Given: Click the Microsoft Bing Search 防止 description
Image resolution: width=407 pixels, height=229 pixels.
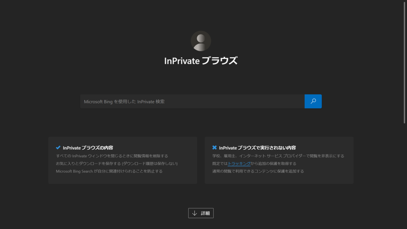Looking at the screenshot, I should click(109, 171).
